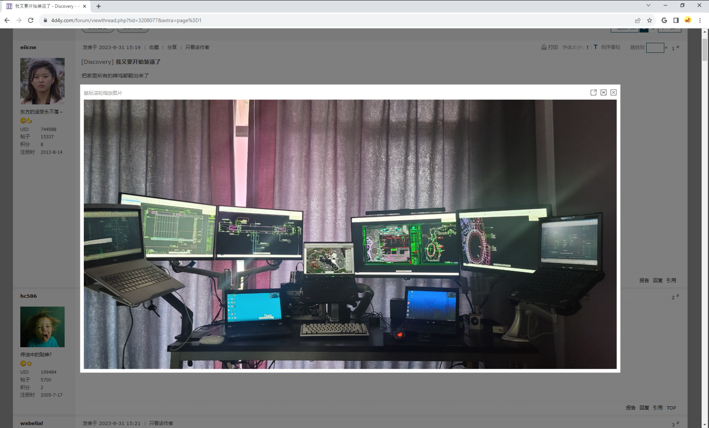Open a new browser tab

[x=98, y=6]
